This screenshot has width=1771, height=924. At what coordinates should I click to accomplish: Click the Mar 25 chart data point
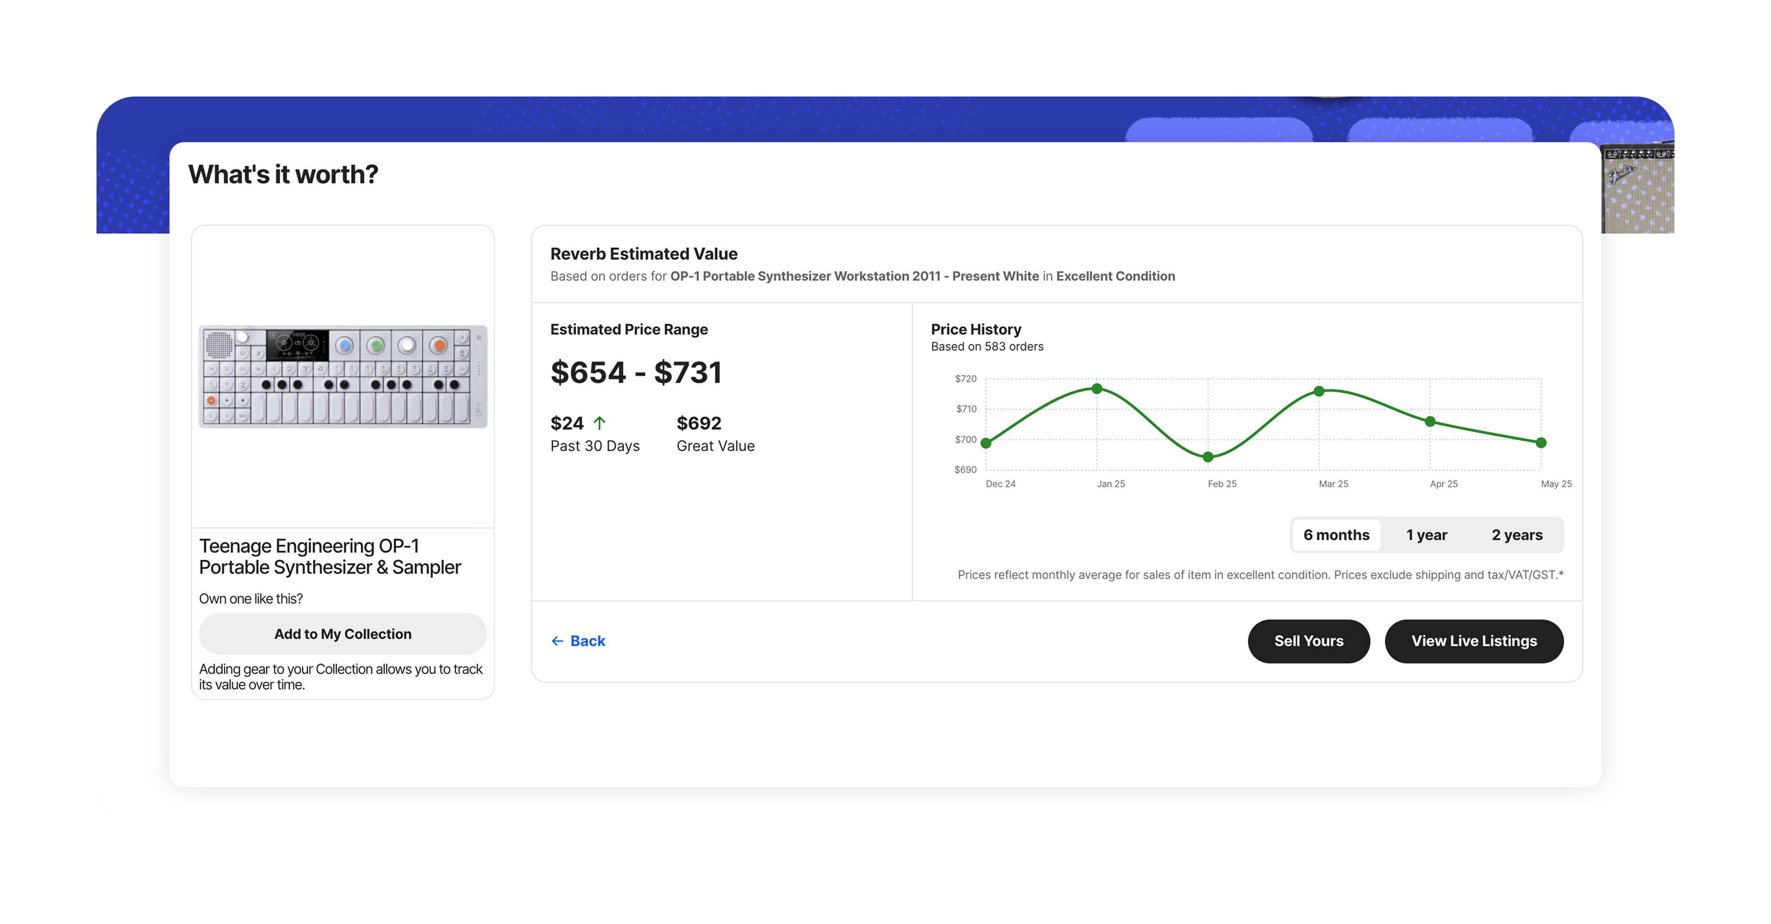point(1319,391)
